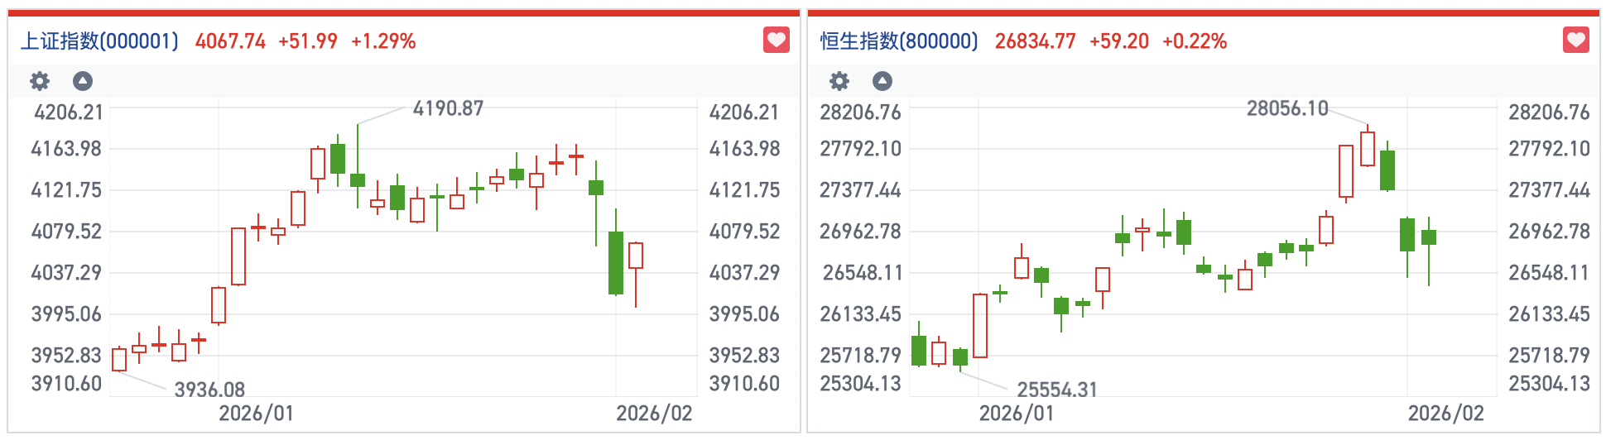Select the 2026/01 date on the 上证指数 axis
The height and width of the screenshot is (440, 1606).
pyautogui.click(x=256, y=414)
